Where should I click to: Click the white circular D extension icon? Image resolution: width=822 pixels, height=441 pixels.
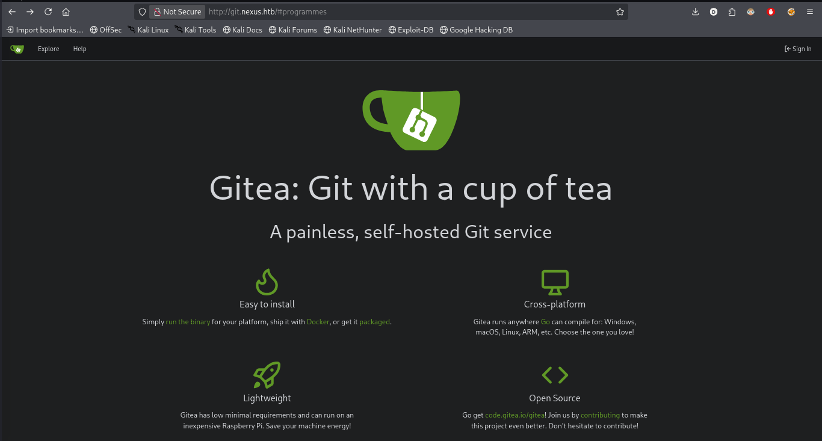tap(714, 11)
